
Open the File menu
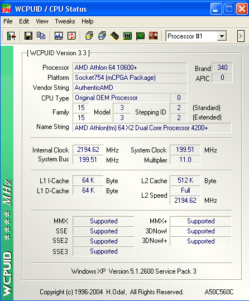(x=8, y=21)
